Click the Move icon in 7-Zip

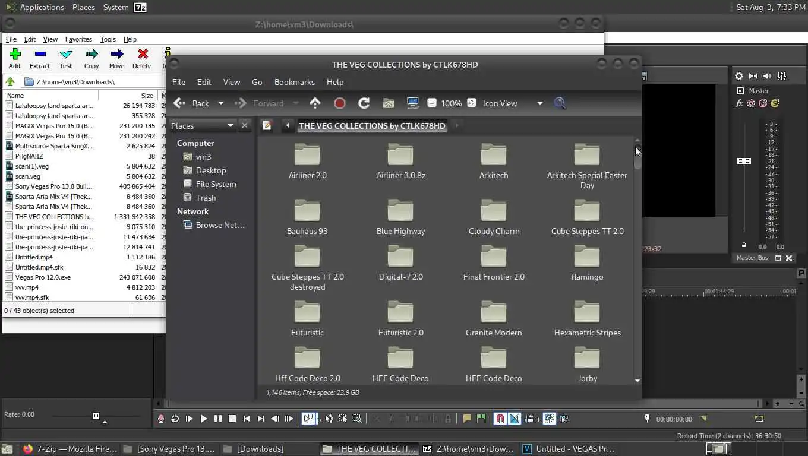(x=116, y=54)
